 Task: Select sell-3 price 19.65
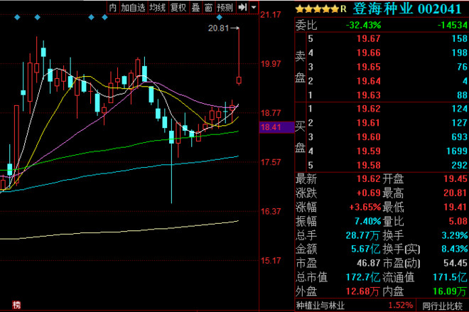(369, 67)
